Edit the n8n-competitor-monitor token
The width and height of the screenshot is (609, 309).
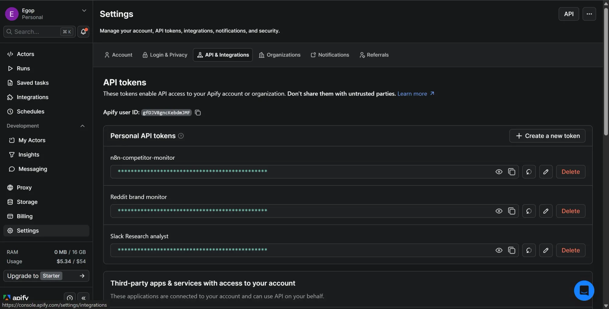coord(546,172)
